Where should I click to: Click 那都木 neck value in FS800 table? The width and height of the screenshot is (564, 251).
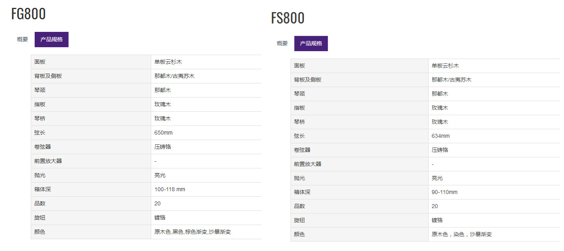click(x=440, y=94)
